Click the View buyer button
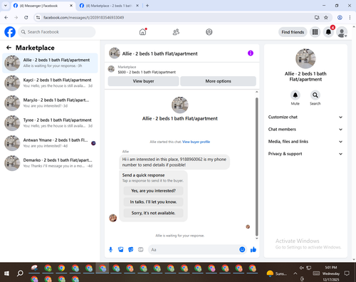Screen dimensions: 356x282 pos(143,81)
